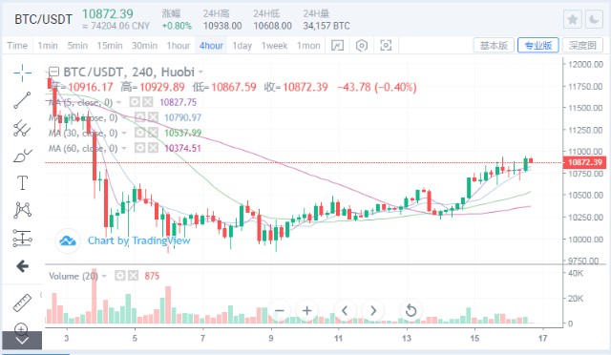Select the brush drawing tool
This screenshot has width=611, height=355.
[22, 156]
